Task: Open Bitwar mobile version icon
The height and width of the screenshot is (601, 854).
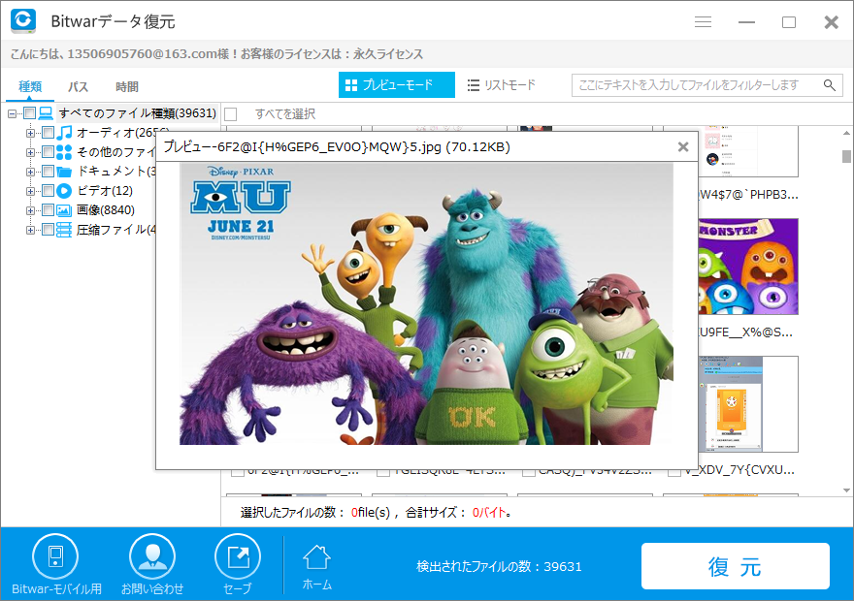Action: click(x=55, y=556)
